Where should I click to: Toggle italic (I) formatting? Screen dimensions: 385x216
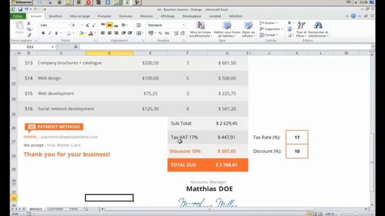[50, 33]
